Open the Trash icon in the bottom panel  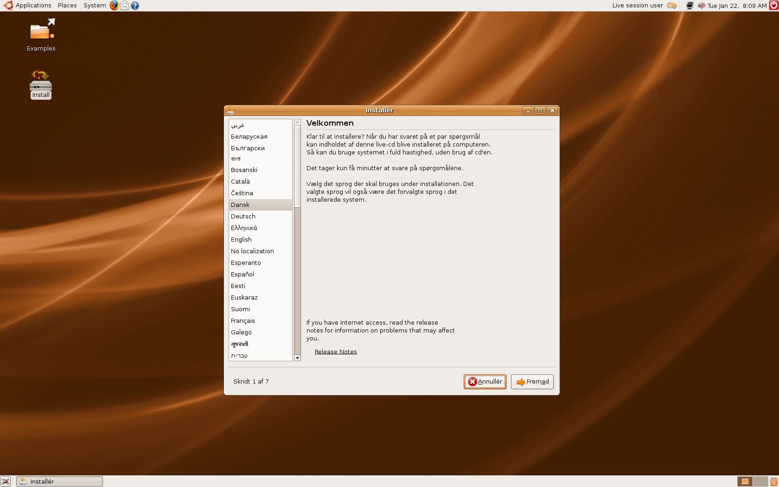[773, 481]
